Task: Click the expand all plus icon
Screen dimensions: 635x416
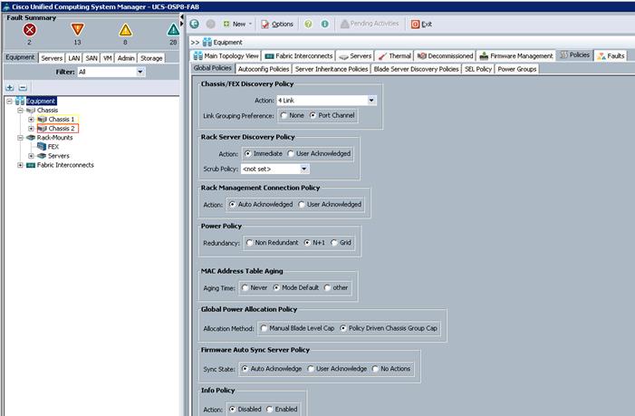Action: coord(10,88)
